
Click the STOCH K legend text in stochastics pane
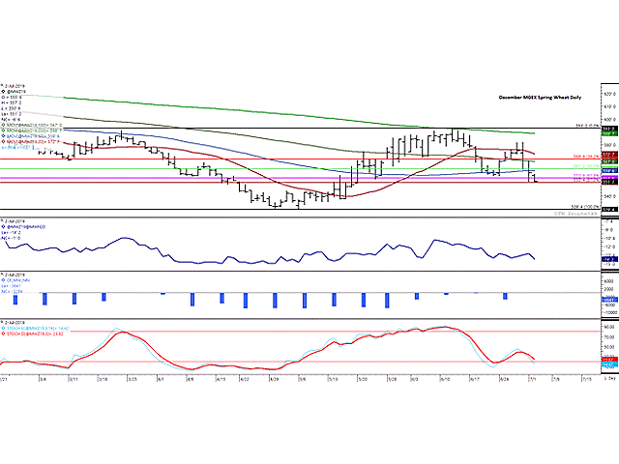[38, 328]
